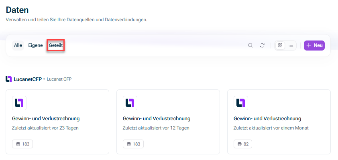338x160 pixels.
Task: Click 'Zuletzt aktualisiert vor 23 Tagen' text
Action: click(x=45, y=128)
